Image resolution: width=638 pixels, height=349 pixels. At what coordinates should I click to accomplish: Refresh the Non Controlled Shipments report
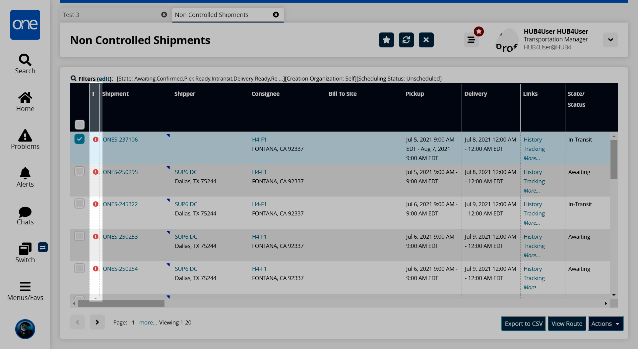pyautogui.click(x=406, y=40)
